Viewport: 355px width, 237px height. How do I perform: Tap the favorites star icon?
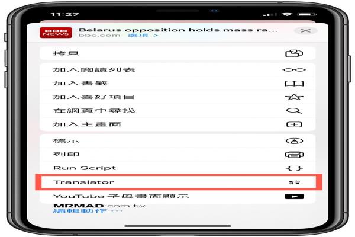(x=294, y=97)
